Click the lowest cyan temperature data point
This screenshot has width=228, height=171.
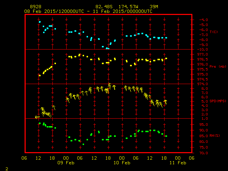pos(107,48)
